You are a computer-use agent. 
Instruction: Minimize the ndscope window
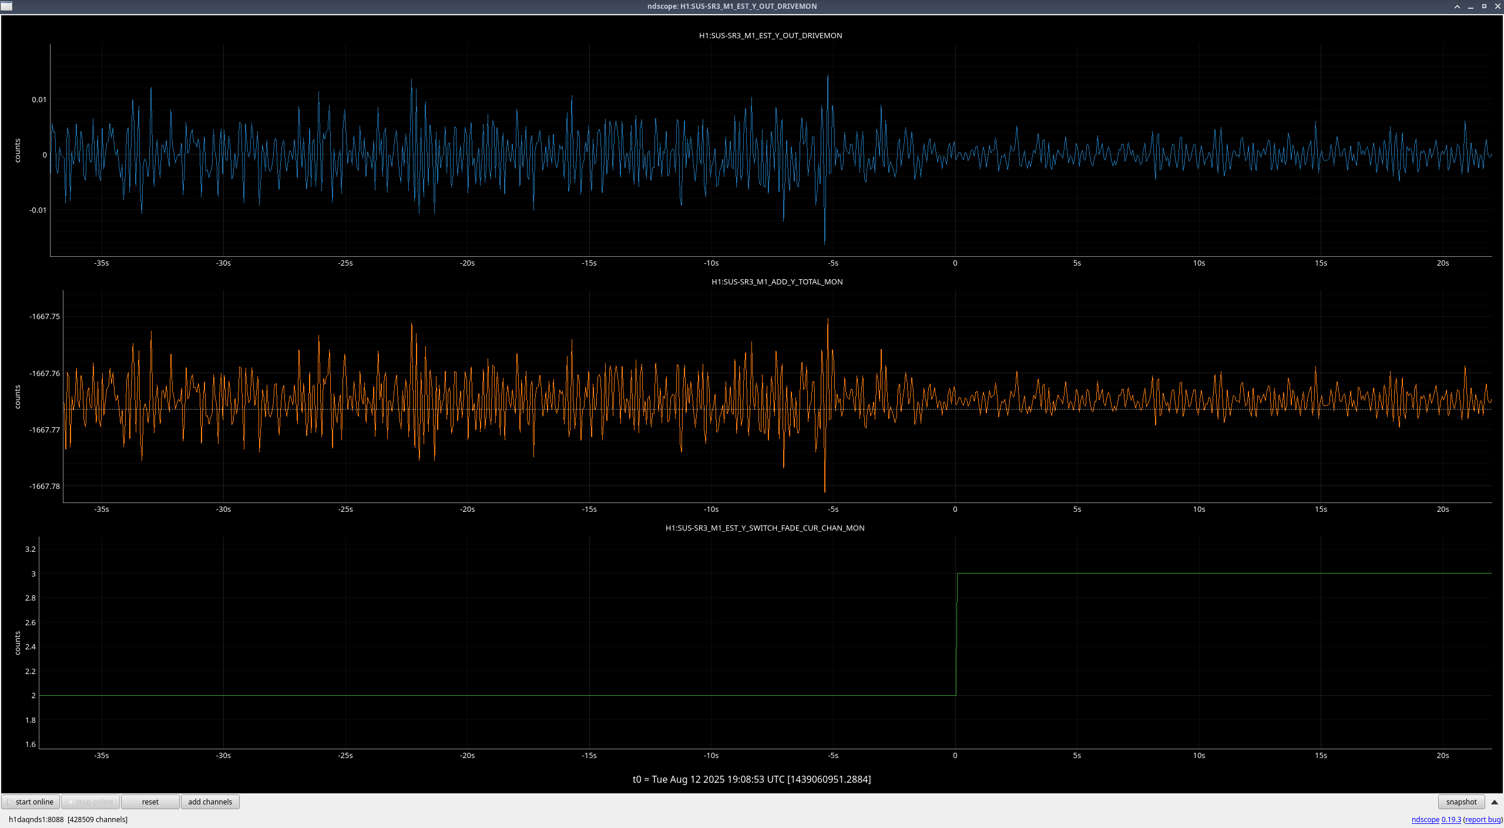(1471, 6)
